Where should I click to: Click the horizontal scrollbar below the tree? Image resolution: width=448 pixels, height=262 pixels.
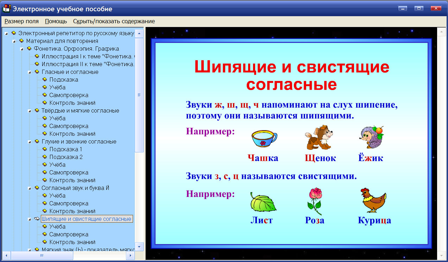[42, 256]
